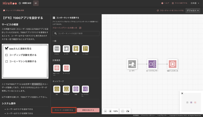Choose the VPC cloud component
The width and height of the screenshot is (203, 117).
[57, 89]
